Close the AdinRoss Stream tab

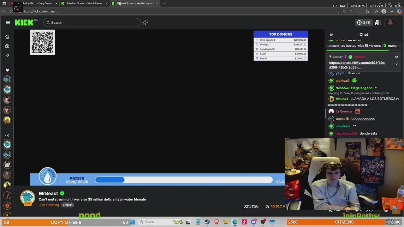(107, 3)
